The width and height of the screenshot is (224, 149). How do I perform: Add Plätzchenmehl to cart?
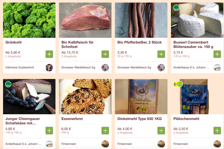pyautogui.click(x=217, y=131)
